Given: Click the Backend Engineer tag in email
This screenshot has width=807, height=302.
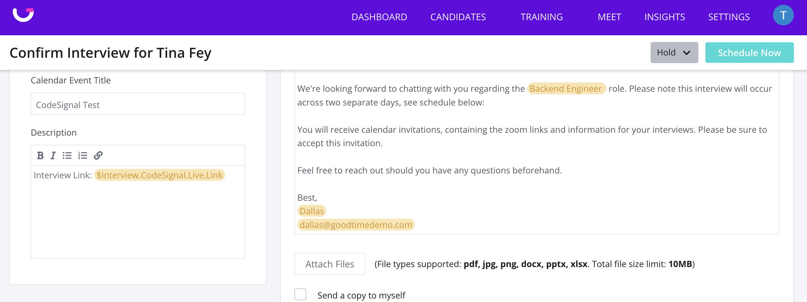Looking at the screenshot, I should (566, 88).
